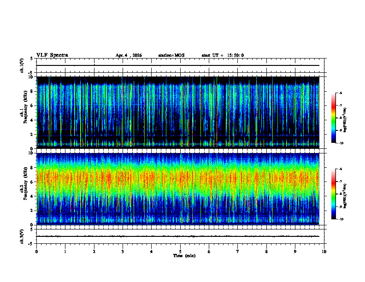The height and width of the screenshot is (282, 365).
Task: Click the ch.1 "Frequency (kHz)" axis label
Action: pos(25,107)
